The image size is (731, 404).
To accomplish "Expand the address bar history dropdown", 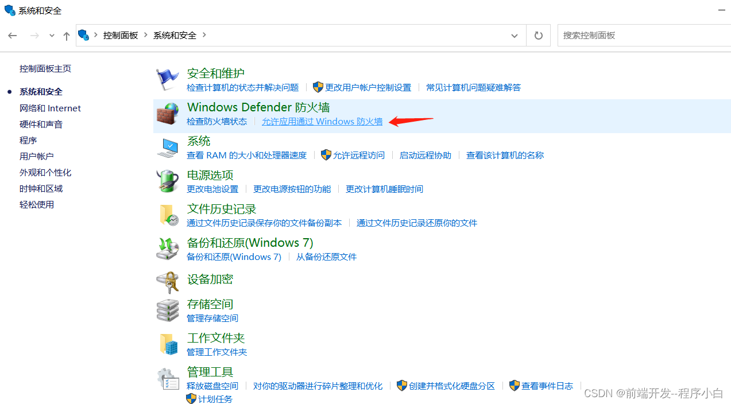I will (514, 36).
